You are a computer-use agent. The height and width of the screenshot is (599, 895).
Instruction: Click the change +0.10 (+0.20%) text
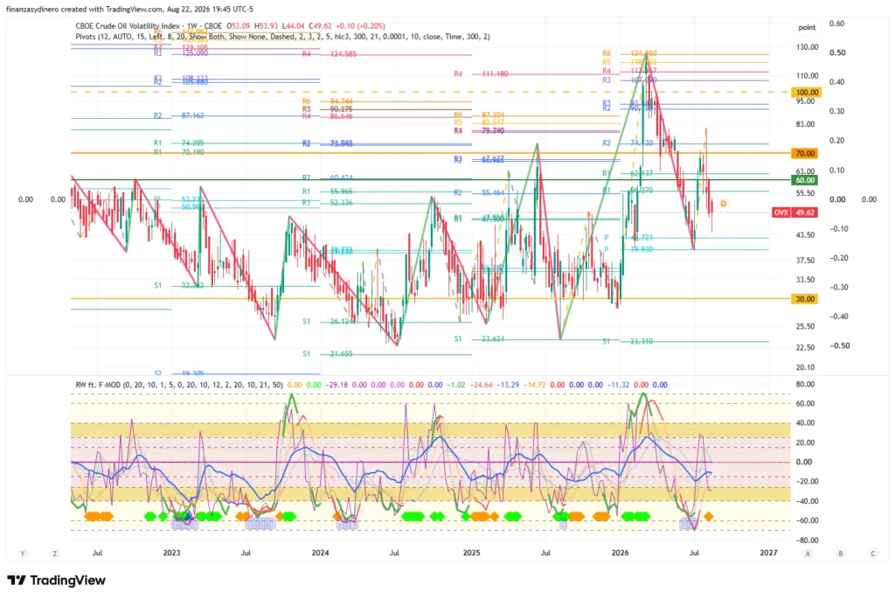click(360, 25)
